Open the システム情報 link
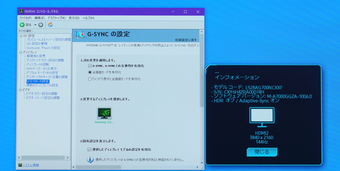The height and width of the screenshot is (171, 340). tap(31, 165)
